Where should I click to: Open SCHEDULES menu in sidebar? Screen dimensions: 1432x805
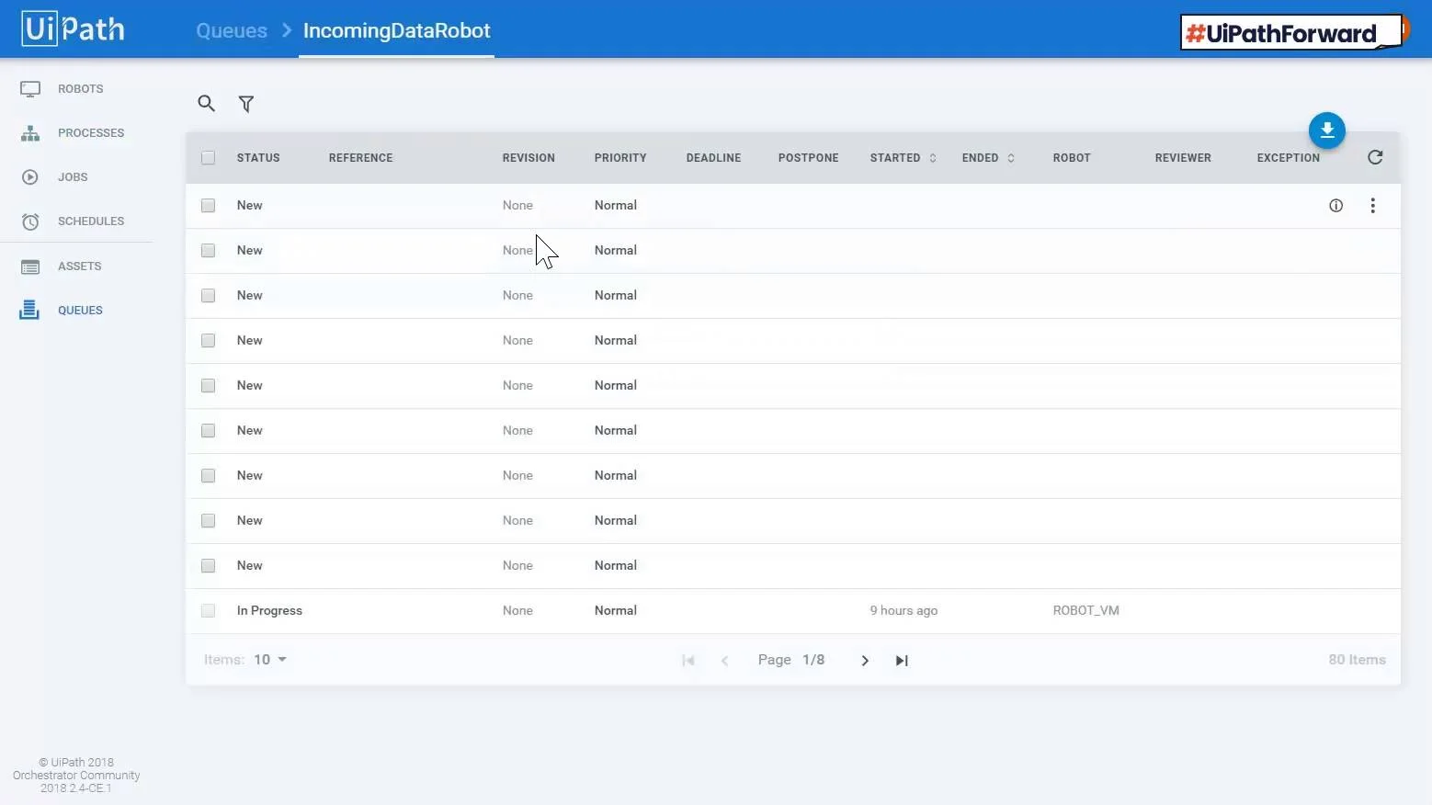(x=91, y=221)
